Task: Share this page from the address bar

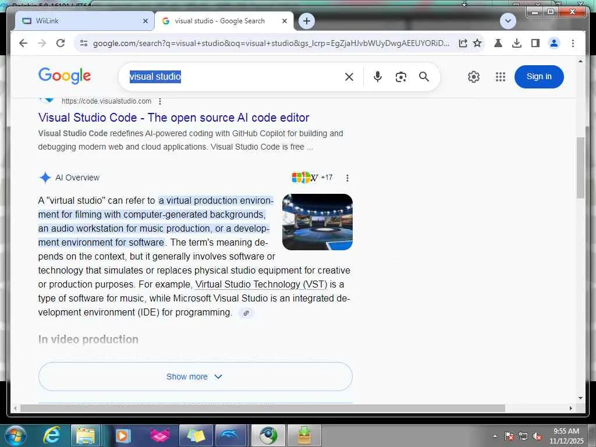Action: coord(463,43)
